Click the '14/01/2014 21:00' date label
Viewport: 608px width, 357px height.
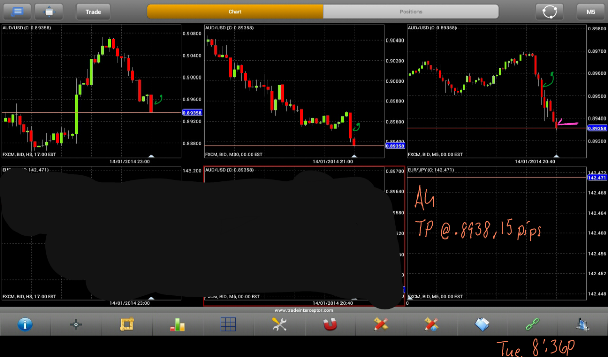332,162
